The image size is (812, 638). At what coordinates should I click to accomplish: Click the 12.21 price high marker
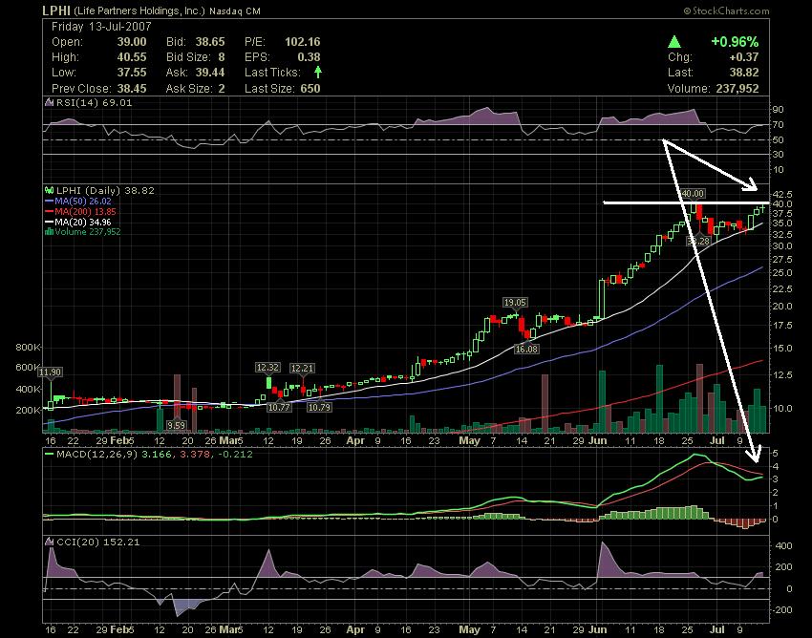point(302,369)
